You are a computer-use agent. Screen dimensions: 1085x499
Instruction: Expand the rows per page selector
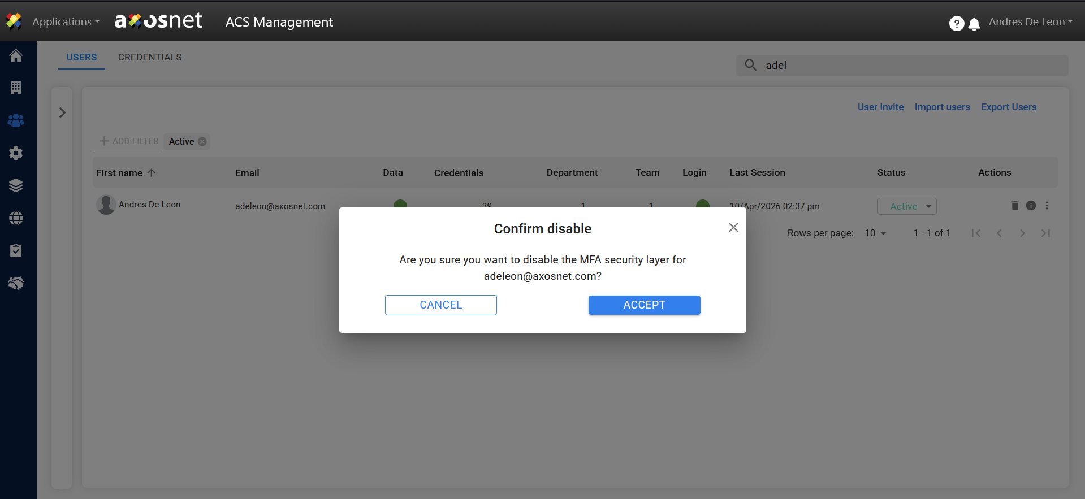point(875,233)
